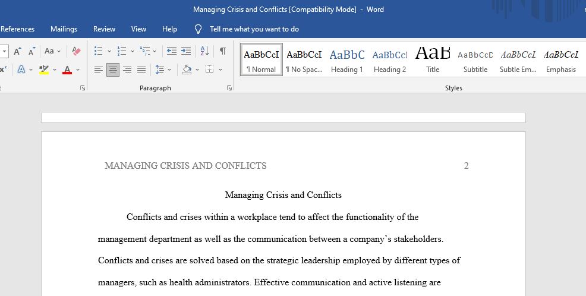Click the line and paragraph spacing icon

[x=160, y=70]
